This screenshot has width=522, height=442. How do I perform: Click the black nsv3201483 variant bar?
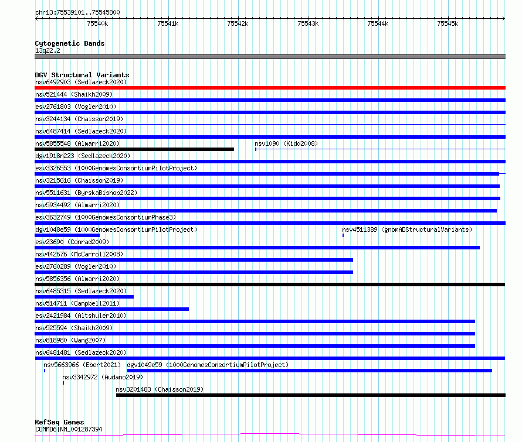tap(311, 395)
